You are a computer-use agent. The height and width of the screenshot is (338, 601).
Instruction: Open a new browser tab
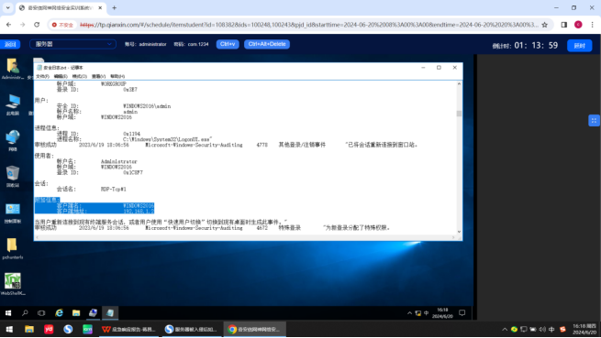click(114, 7)
